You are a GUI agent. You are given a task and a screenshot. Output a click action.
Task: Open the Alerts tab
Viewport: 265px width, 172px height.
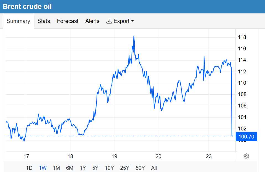tap(92, 21)
